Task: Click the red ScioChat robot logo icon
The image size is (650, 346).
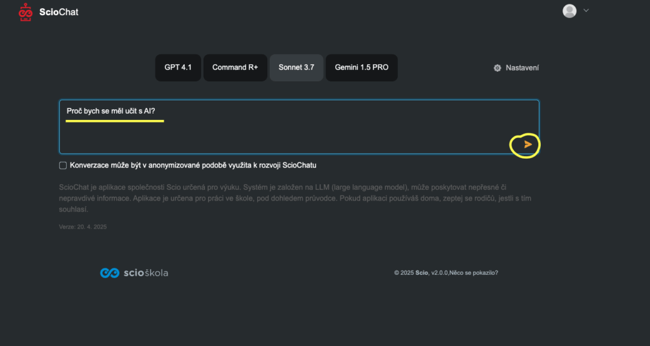Action: click(25, 12)
